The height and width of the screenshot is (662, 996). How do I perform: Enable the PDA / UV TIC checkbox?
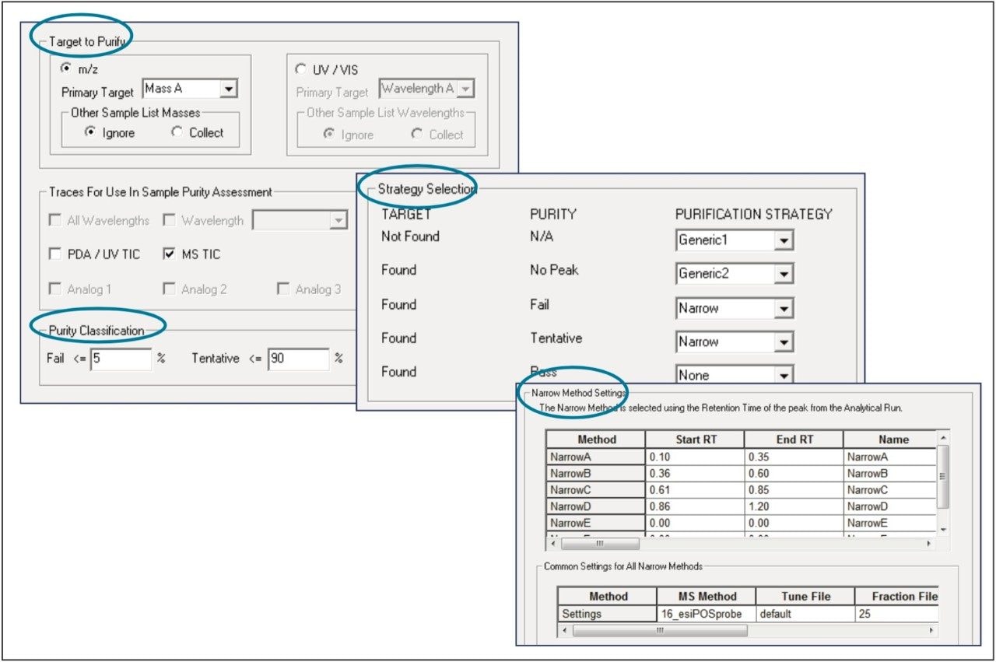tap(55, 254)
